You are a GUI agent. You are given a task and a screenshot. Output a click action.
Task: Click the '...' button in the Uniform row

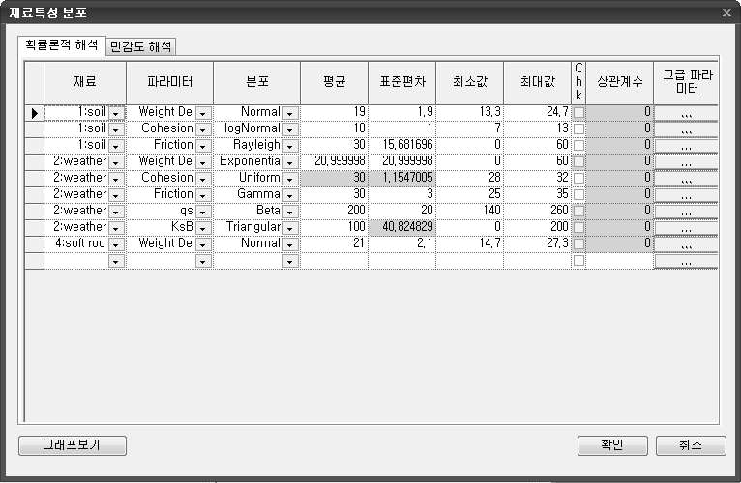pyautogui.click(x=686, y=178)
